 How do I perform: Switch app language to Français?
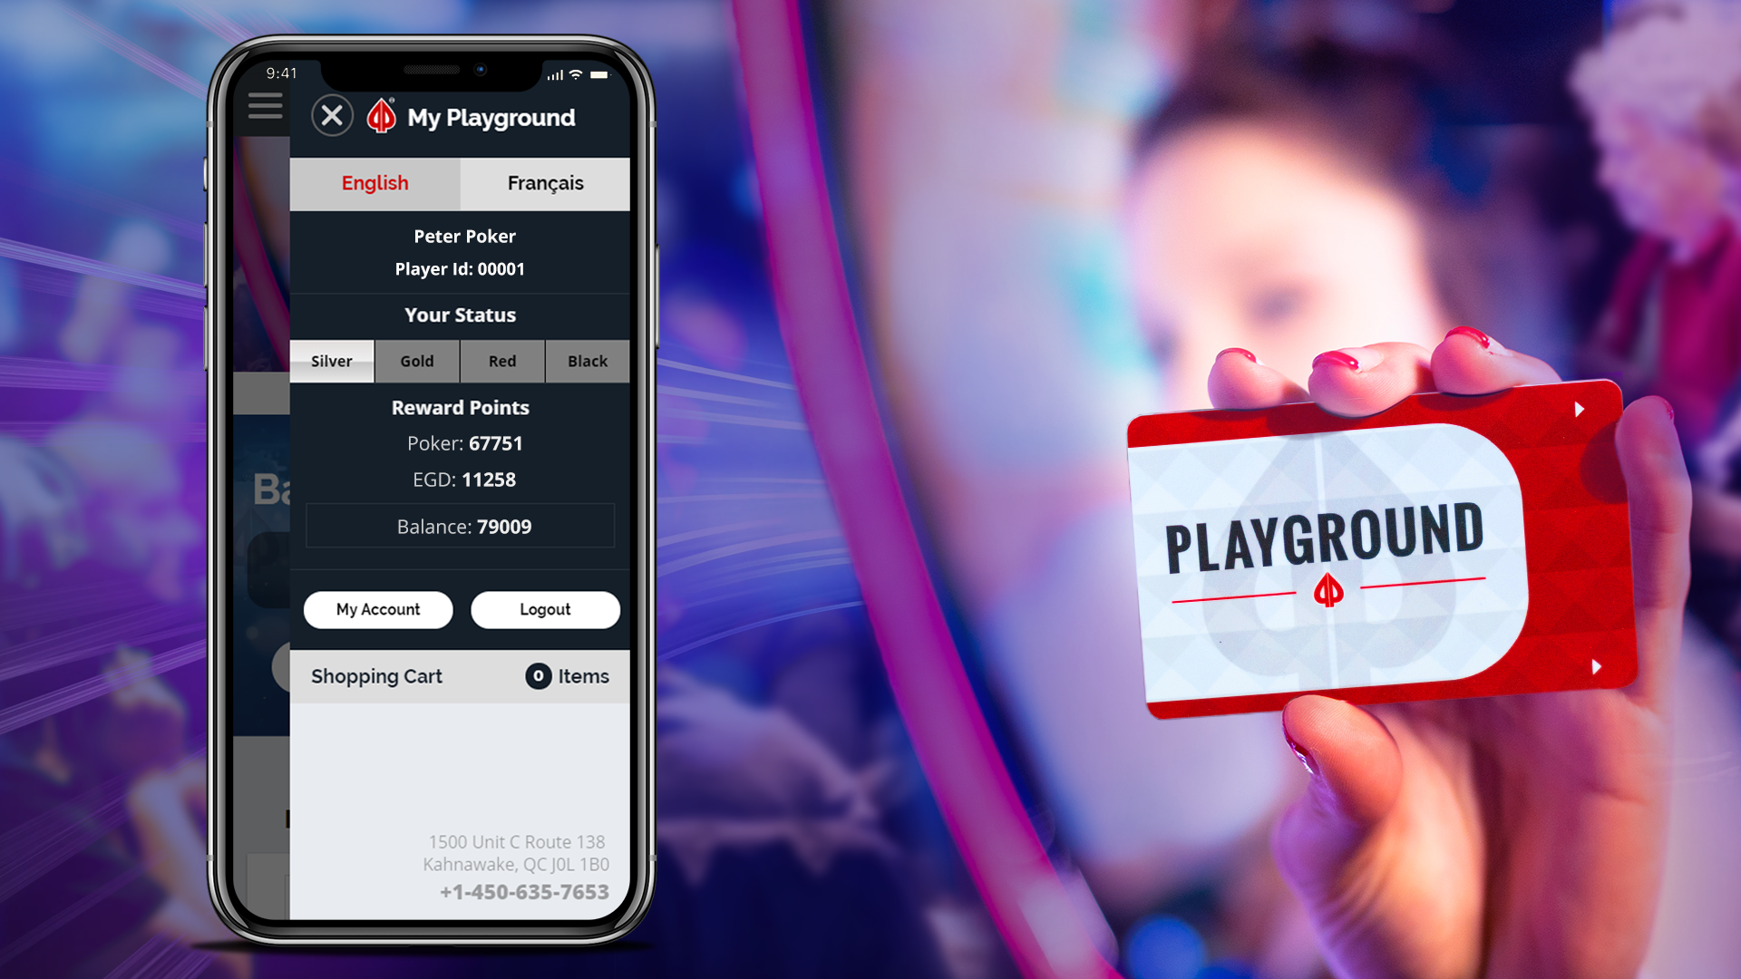tap(543, 180)
